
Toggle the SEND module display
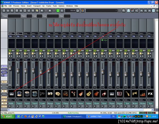(x=4, y=94)
